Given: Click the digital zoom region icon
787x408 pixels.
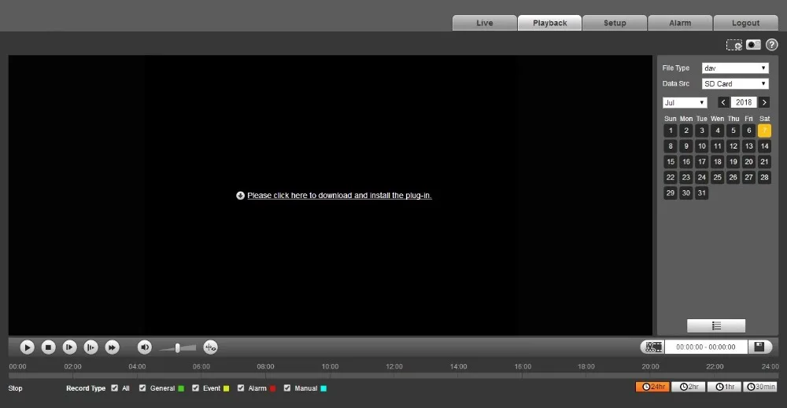Looking at the screenshot, I should tap(733, 45).
